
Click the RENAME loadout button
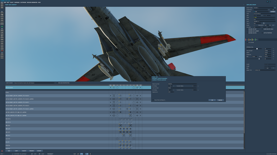[x=32, y=151]
